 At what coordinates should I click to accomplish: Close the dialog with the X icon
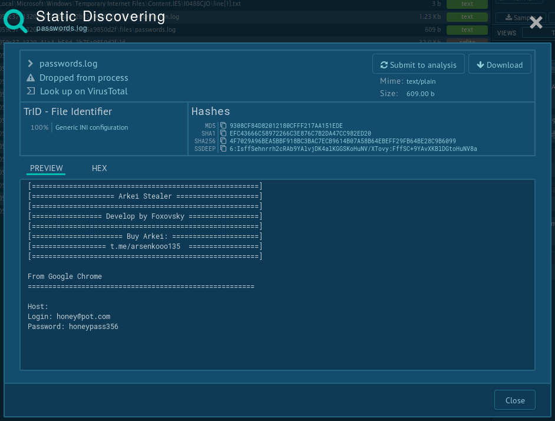[x=536, y=22]
